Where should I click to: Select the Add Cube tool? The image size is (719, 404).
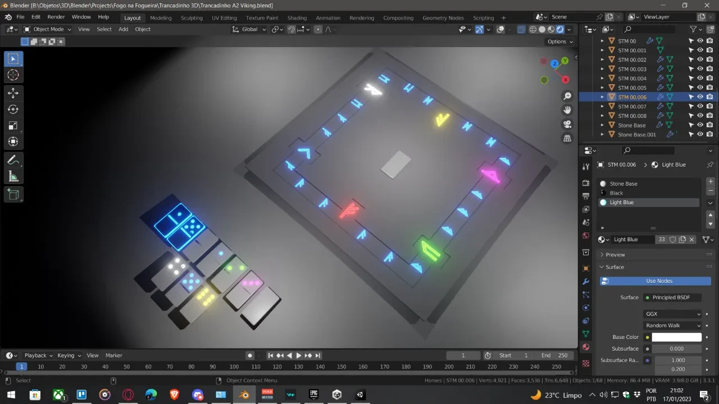pos(13,195)
